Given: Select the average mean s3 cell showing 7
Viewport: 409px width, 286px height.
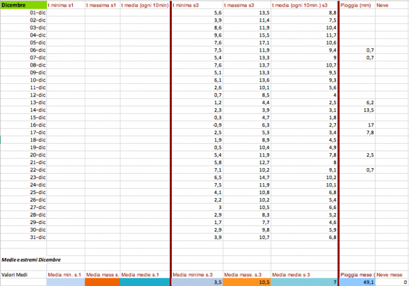Looking at the screenshot, I should [x=304, y=282].
